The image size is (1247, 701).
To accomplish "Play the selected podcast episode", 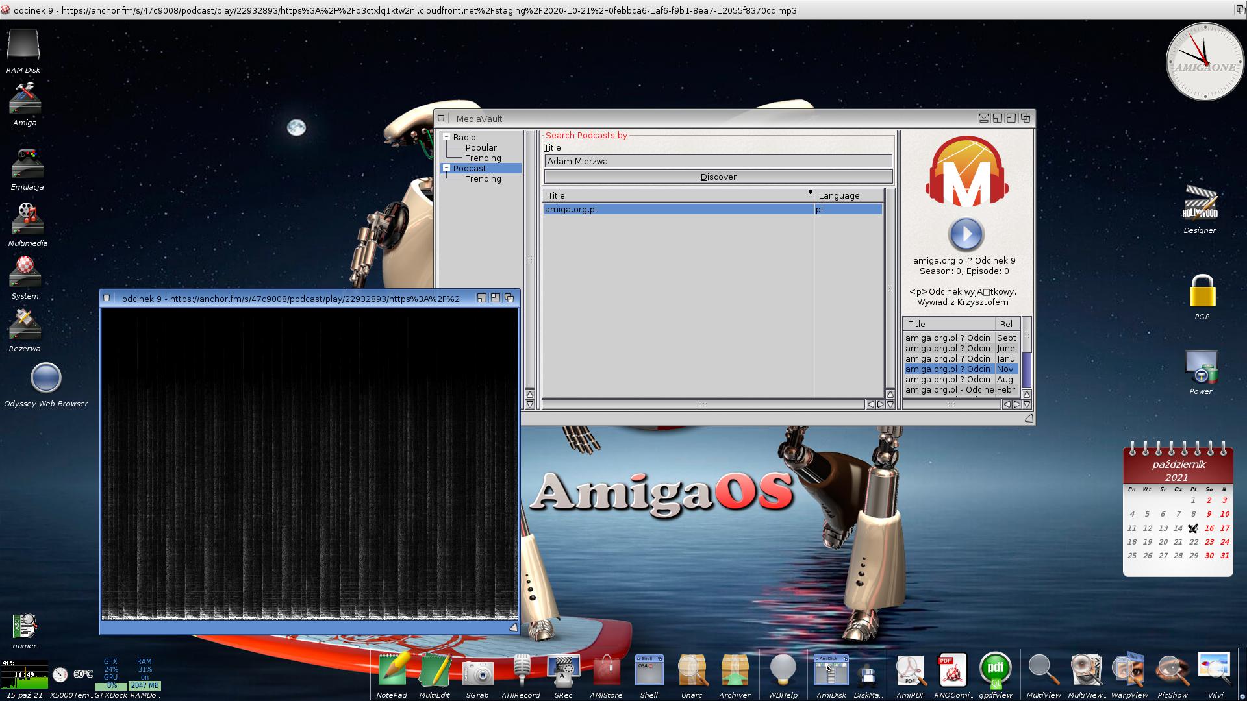I will [x=966, y=234].
